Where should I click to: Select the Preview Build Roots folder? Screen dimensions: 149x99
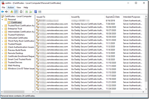tap(17, 50)
